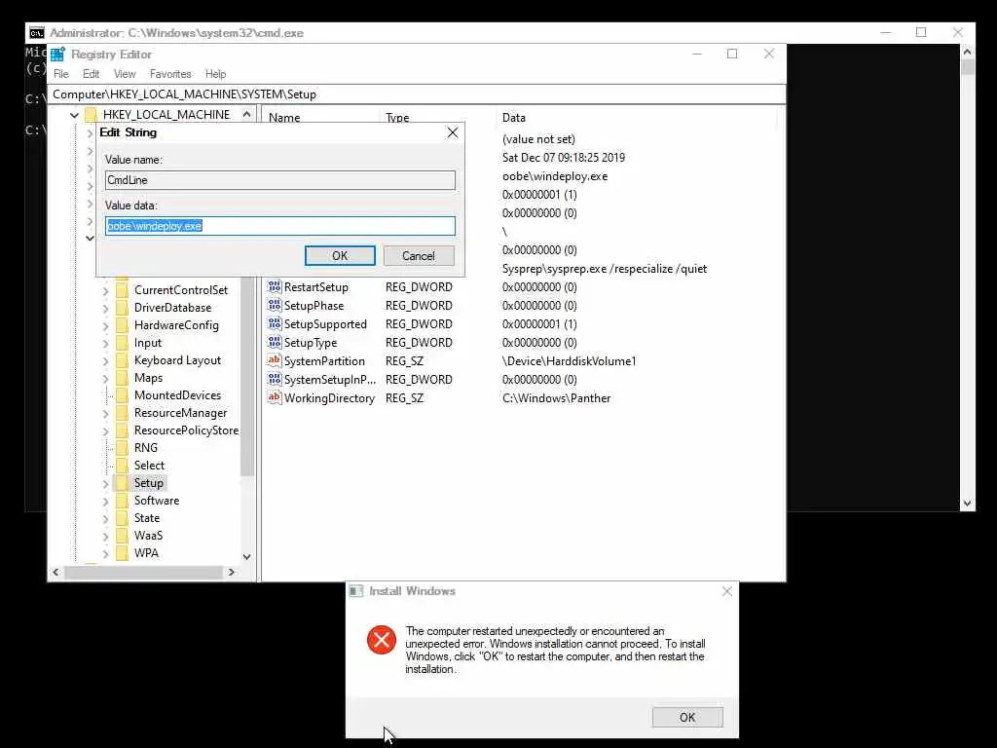
Task: Click the cmd window scroll down arrow
Action: tap(967, 503)
